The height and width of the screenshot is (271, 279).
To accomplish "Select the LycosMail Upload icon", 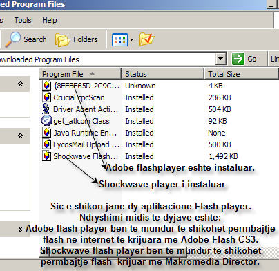I will click(x=46, y=144).
